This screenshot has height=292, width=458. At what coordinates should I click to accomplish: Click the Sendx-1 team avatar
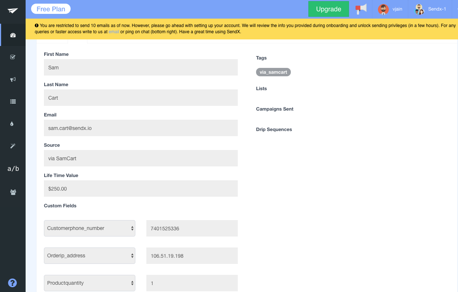[x=419, y=9]
